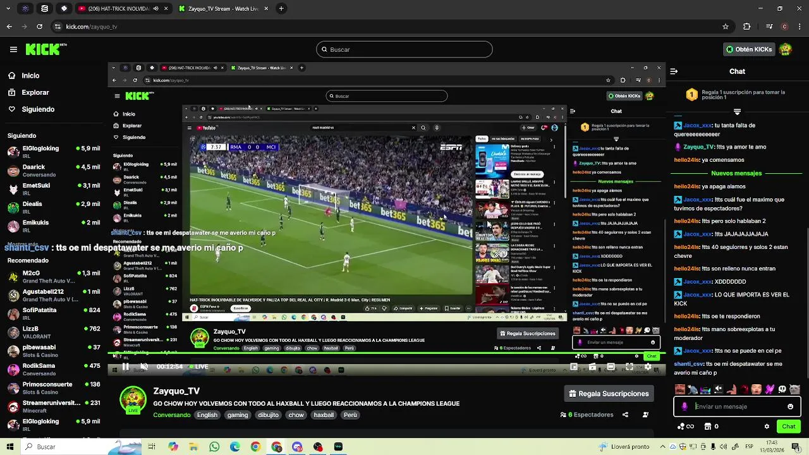Click the Enviar un mensaje chat input
Screen dimensions: 809x455
click(x=737, y=406)
